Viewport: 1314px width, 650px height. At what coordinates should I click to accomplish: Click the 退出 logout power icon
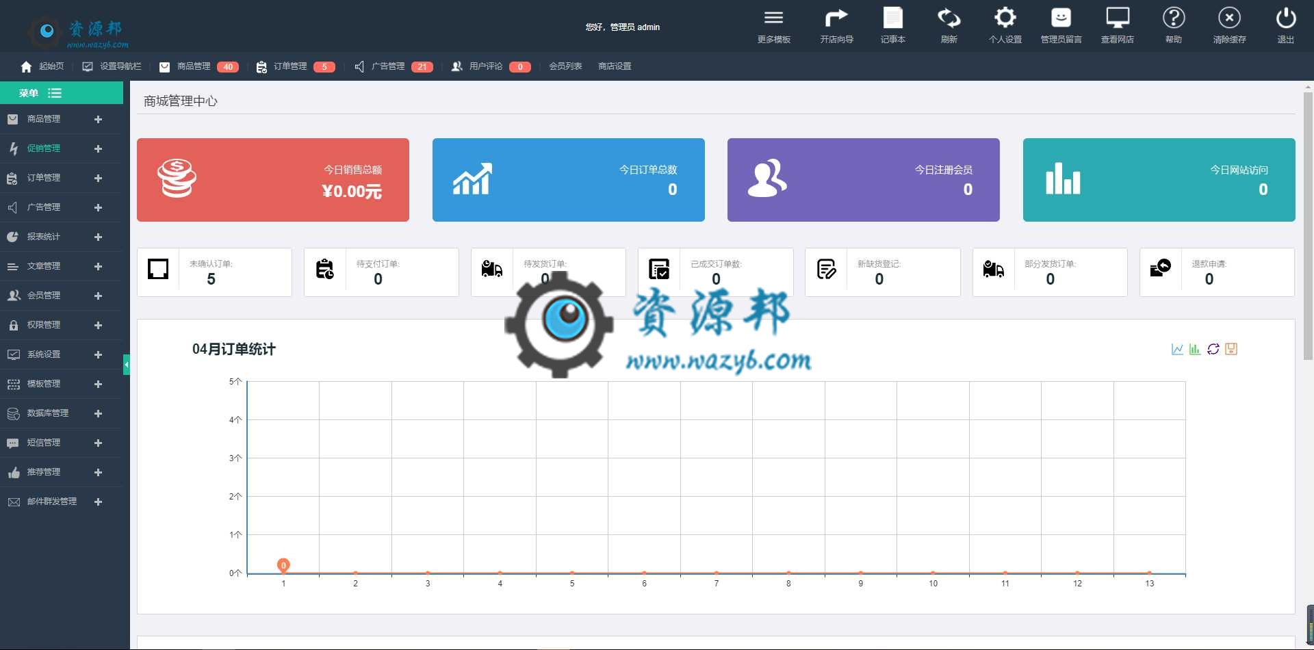1285,18
